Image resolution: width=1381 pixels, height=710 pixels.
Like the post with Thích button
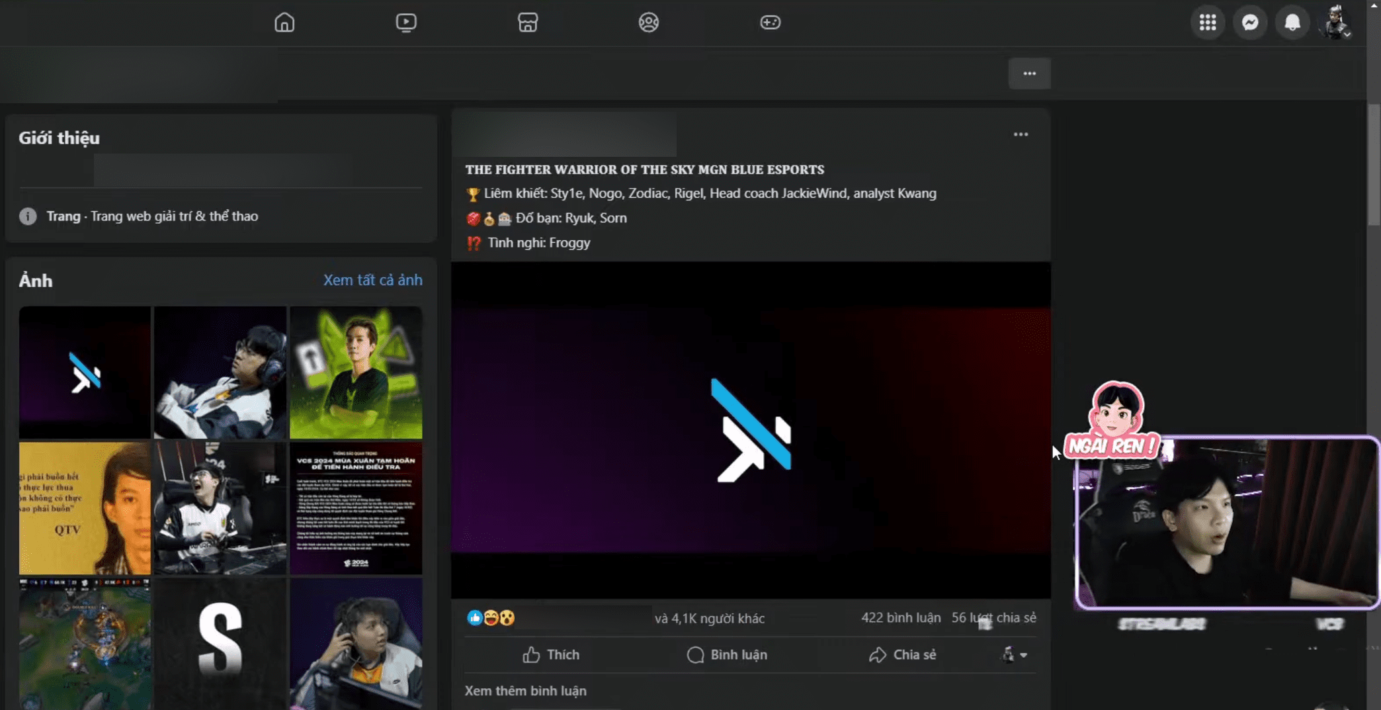[551, 654]
